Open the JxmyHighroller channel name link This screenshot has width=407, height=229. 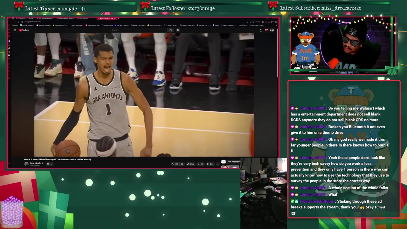(36, 163)
